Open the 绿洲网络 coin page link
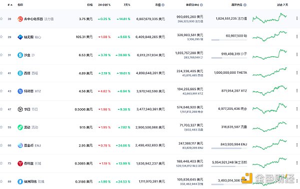The height and width of the screenshot is (189, 300). click(30, 181)
